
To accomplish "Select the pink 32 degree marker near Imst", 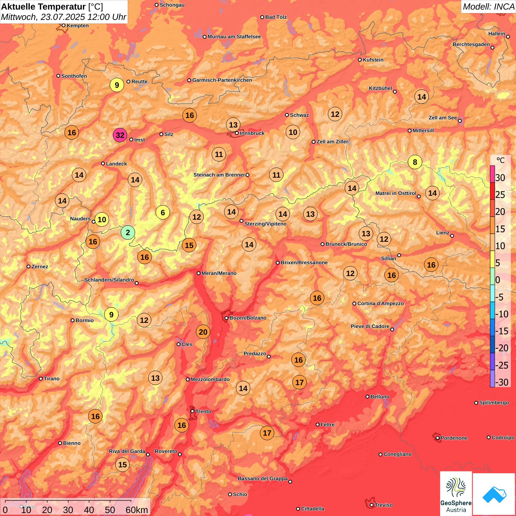I will pyautogui.click(x=120, y=135).
